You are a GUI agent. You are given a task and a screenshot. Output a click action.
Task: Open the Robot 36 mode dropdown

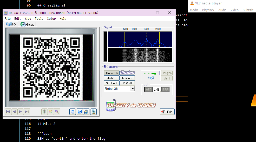[133, 89]
